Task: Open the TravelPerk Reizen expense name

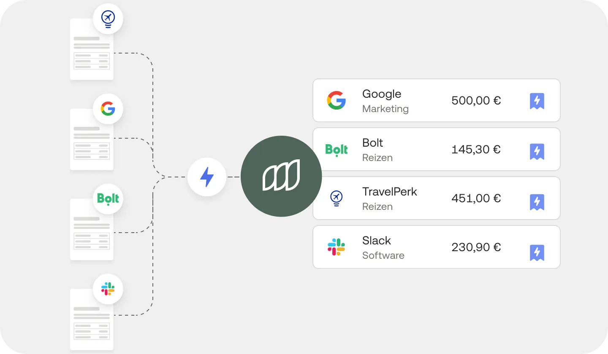Action: click(389, 192)
